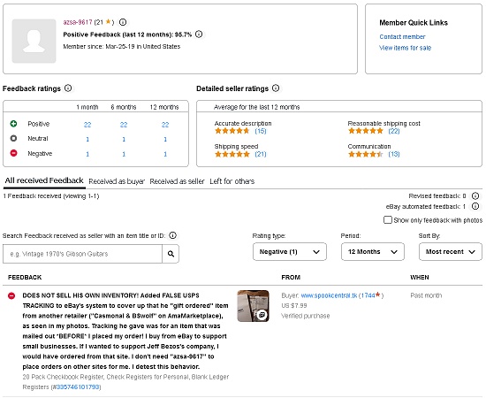Click the info icon next to username azsa-9617
Image resolution: width=486 pixels, height=398 pixels.
(x=123, y=22)
